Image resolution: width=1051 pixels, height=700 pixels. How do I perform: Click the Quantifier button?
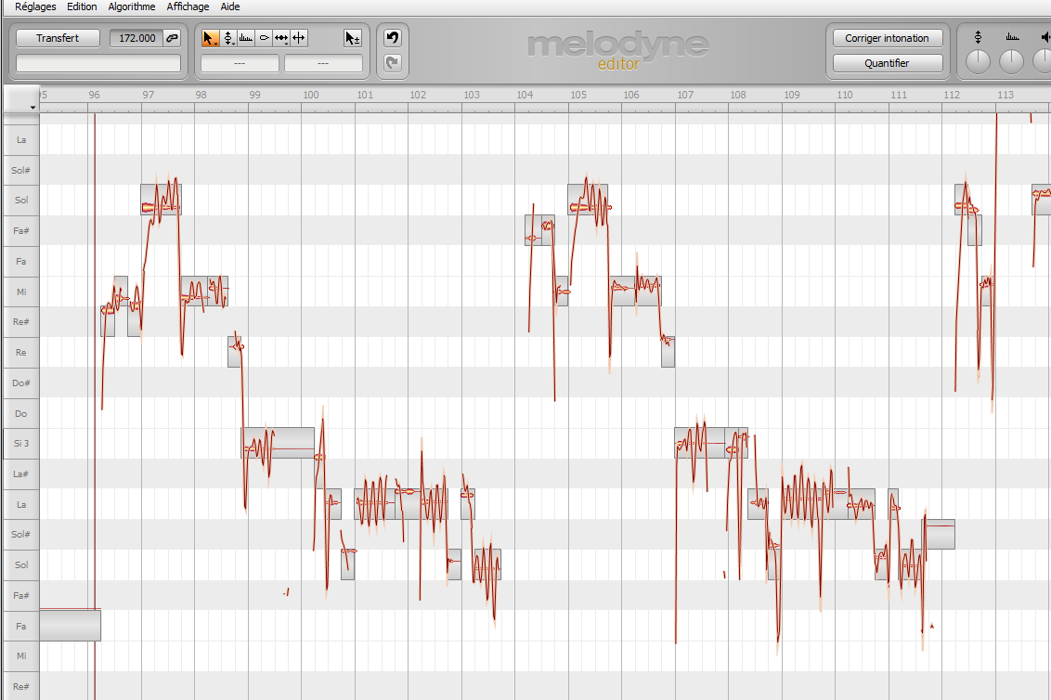coord(887,63)
